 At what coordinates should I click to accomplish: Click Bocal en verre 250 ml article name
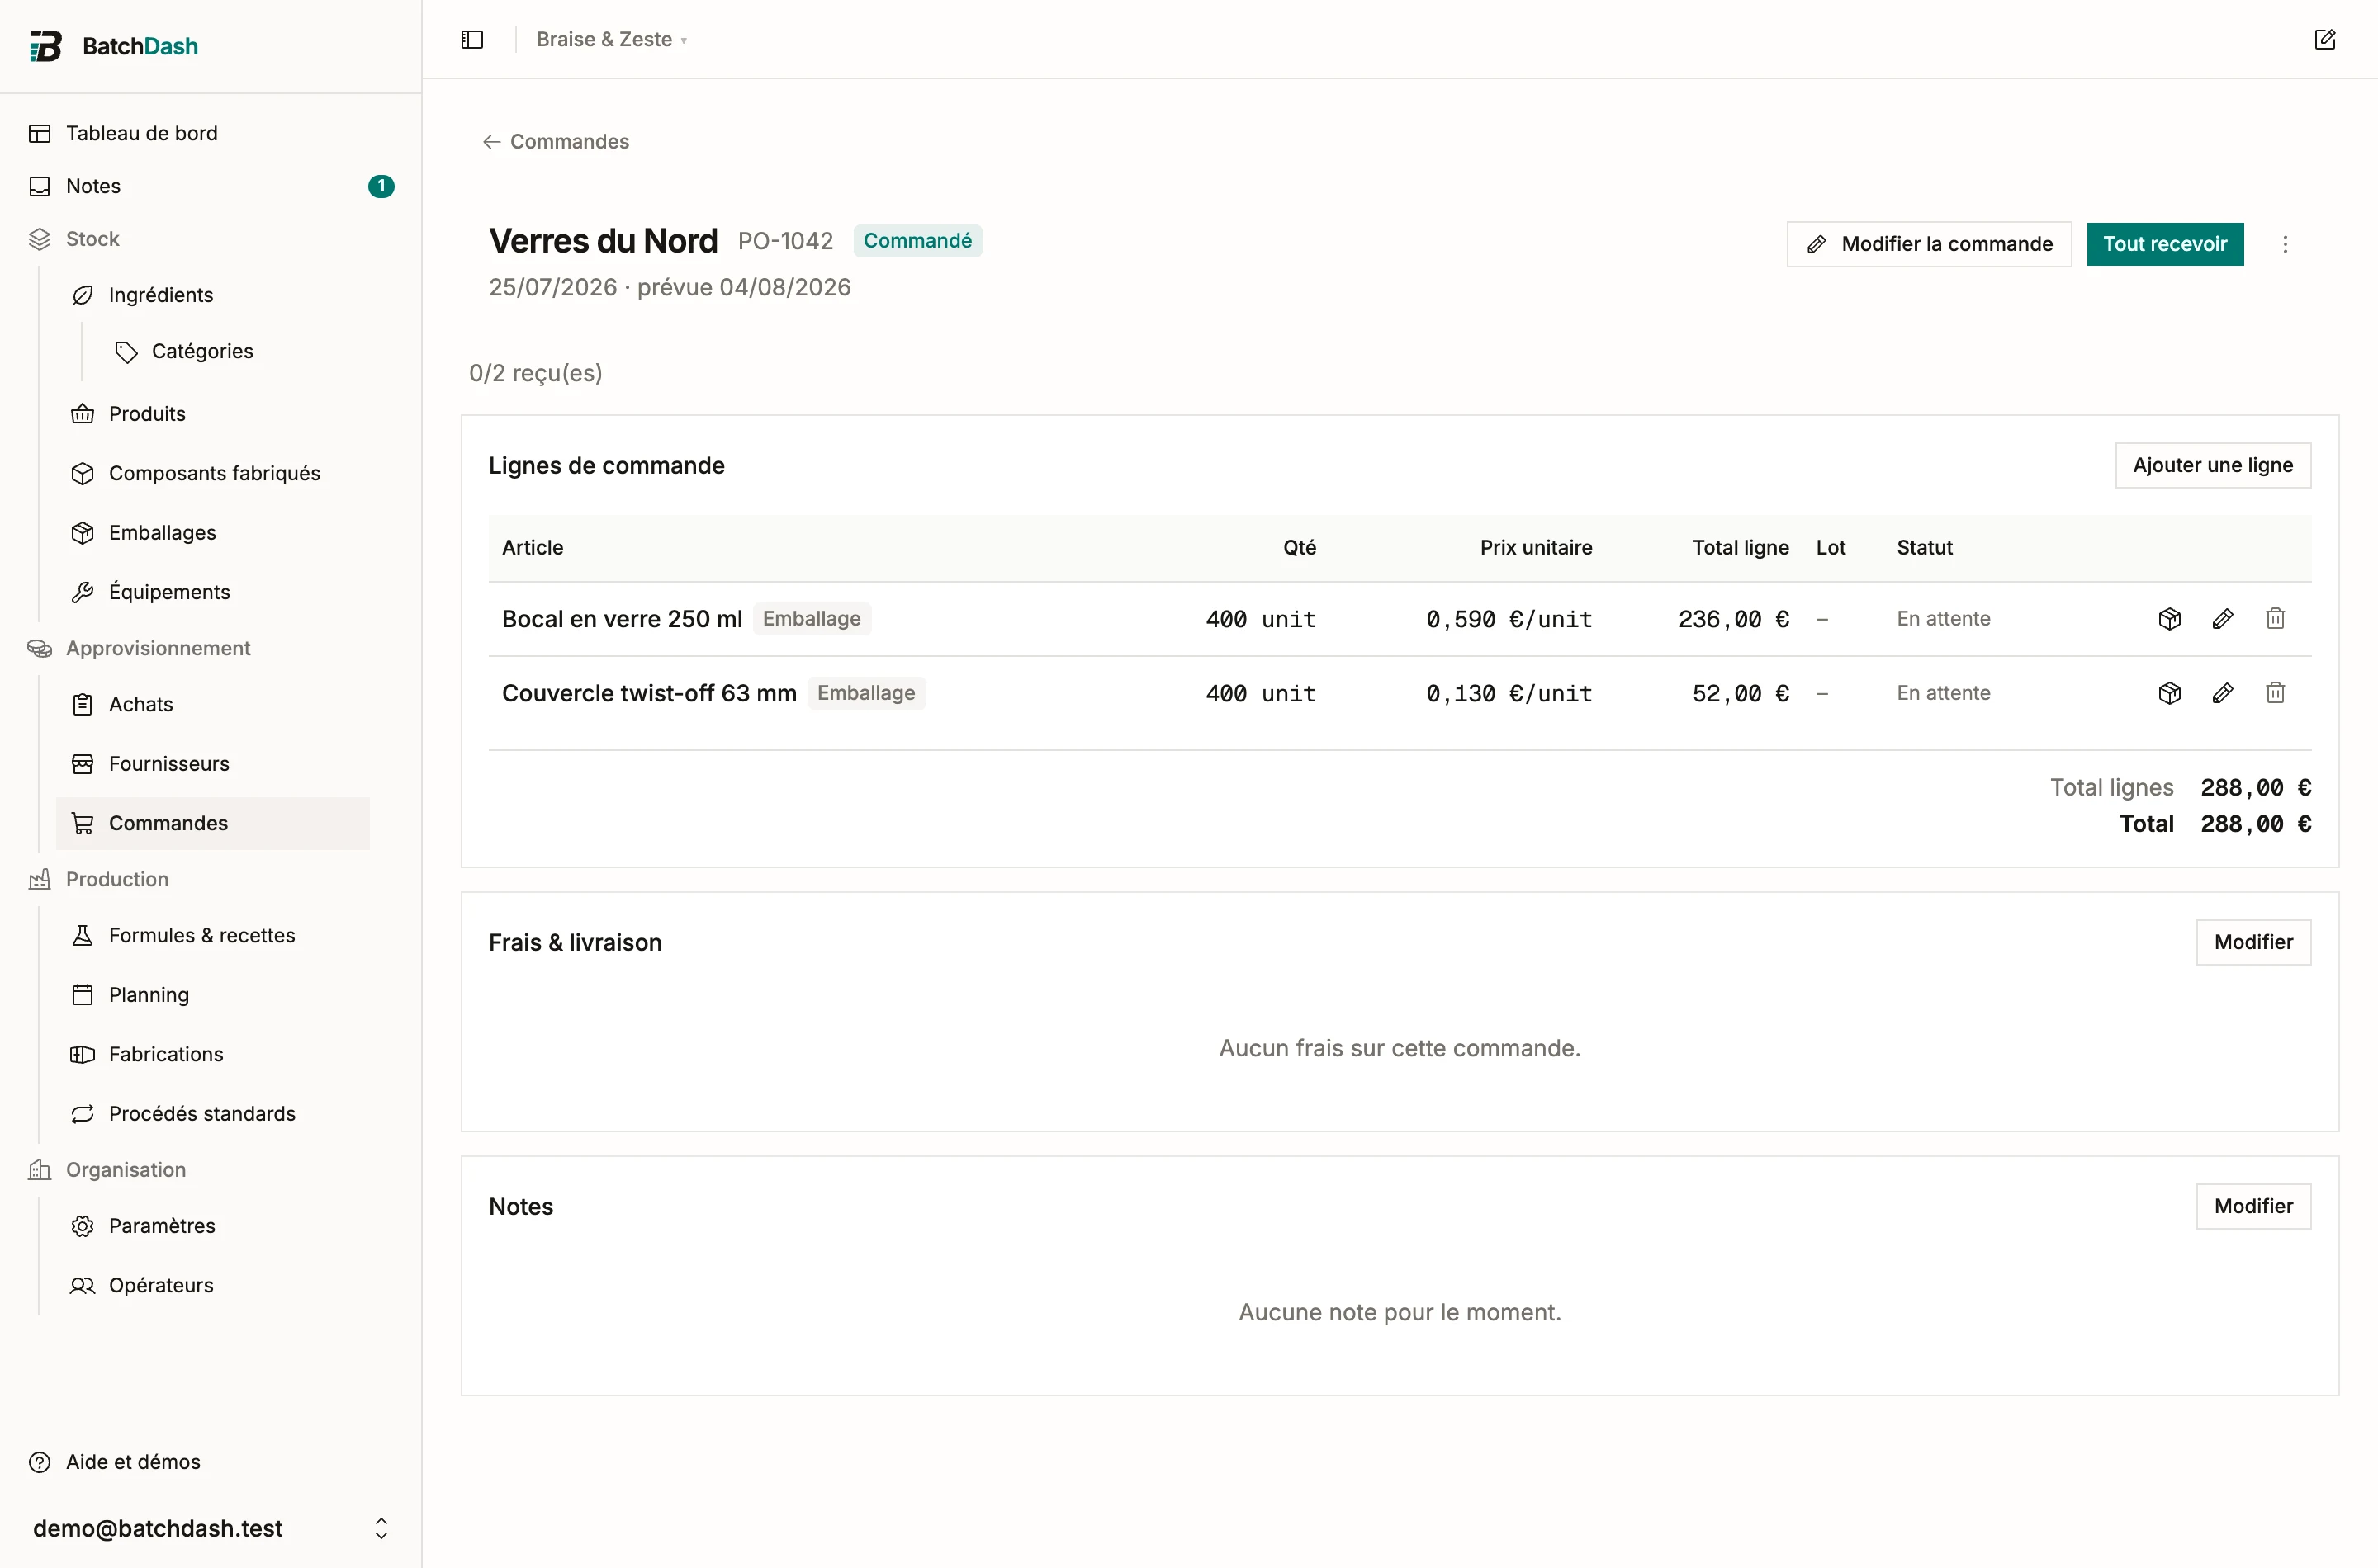(623, 619)
